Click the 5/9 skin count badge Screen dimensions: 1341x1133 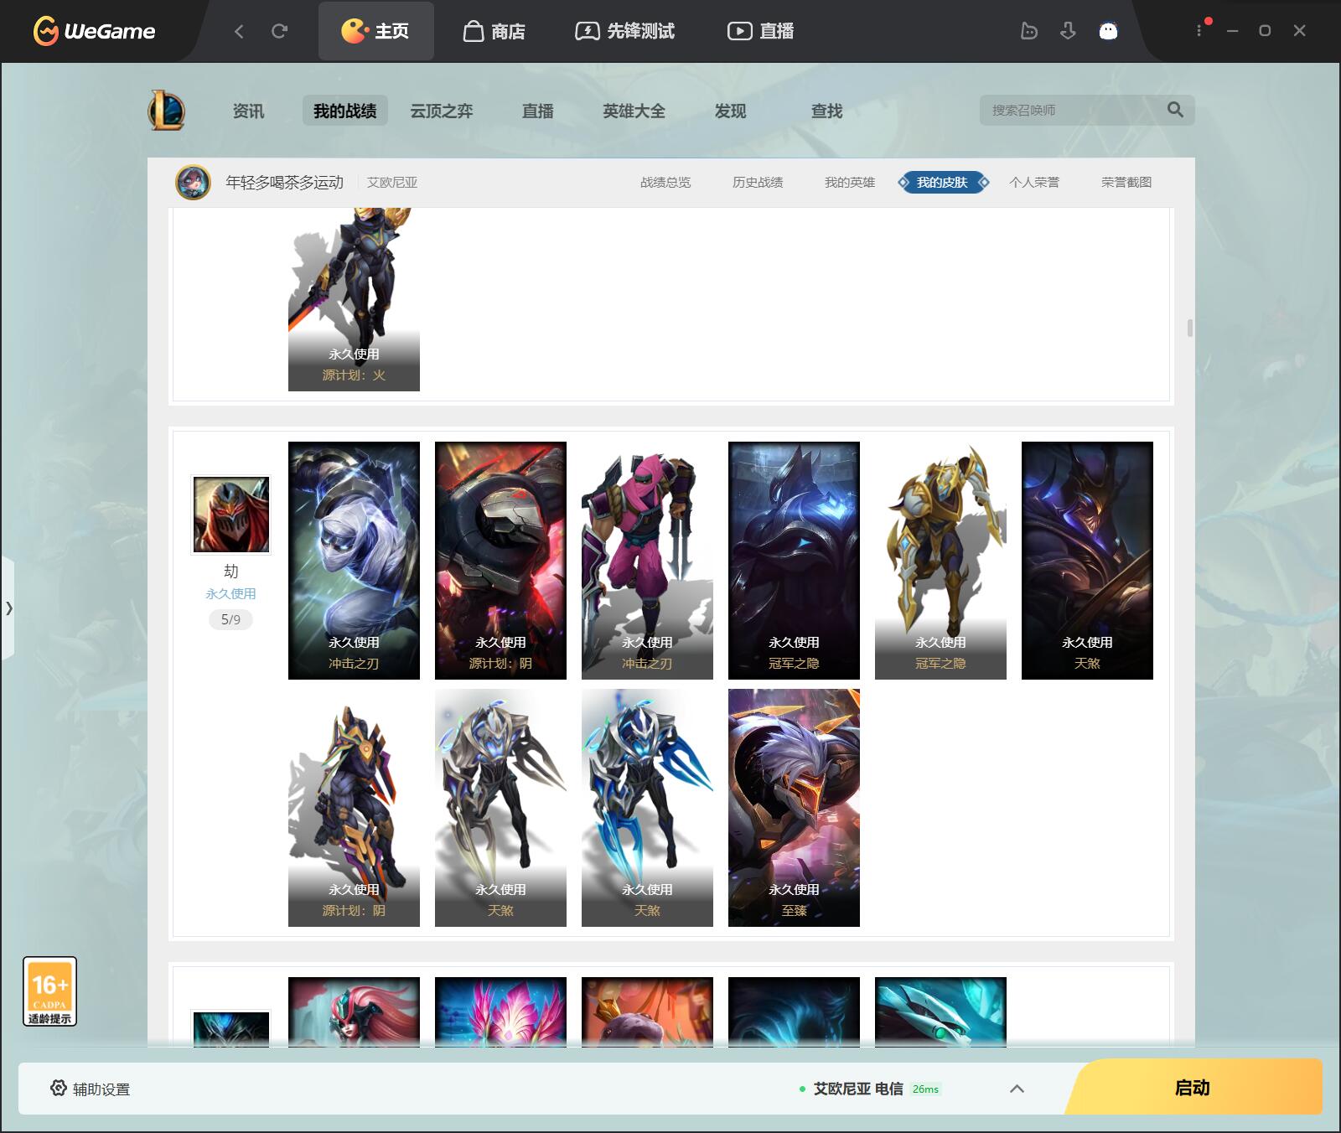click(x=230, y=619)
